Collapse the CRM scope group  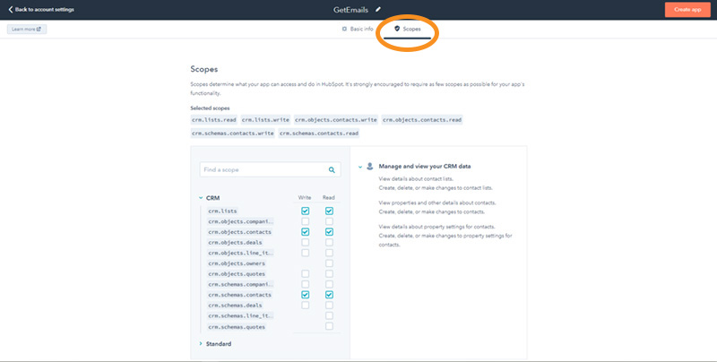click(200, 198)
